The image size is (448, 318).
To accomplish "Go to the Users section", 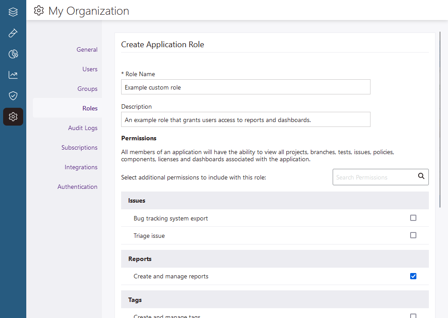I will pos(90,69).
